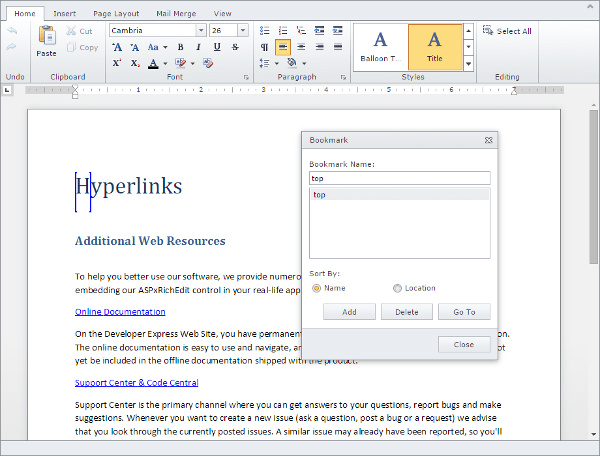Select the Name sort radio button
Viewport: 600px width, 456px height.
pos(317,288)
